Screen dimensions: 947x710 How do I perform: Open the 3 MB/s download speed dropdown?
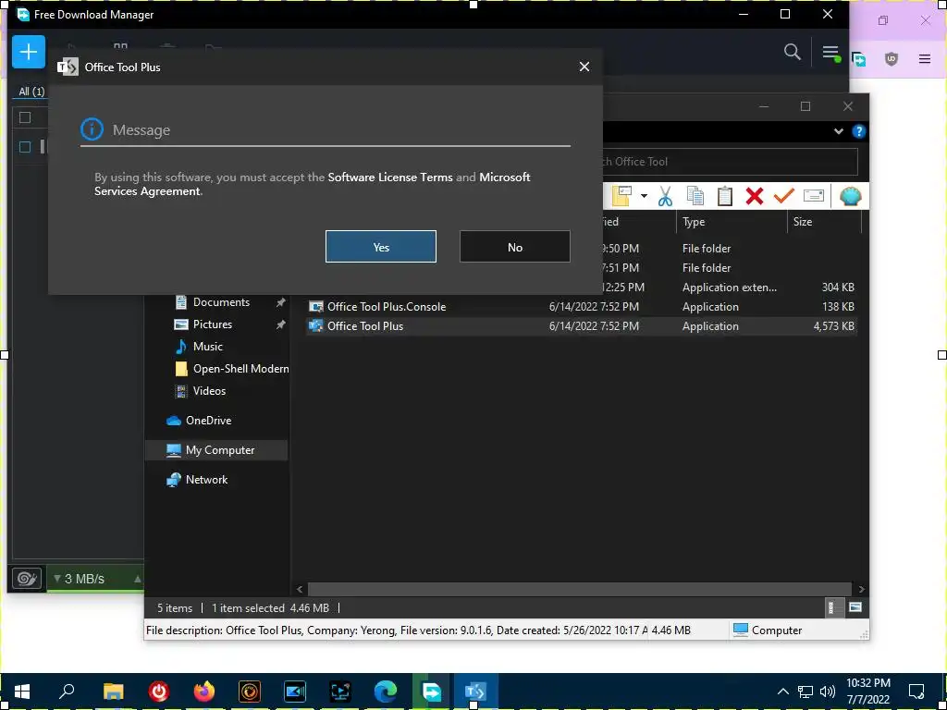(95, 579)
